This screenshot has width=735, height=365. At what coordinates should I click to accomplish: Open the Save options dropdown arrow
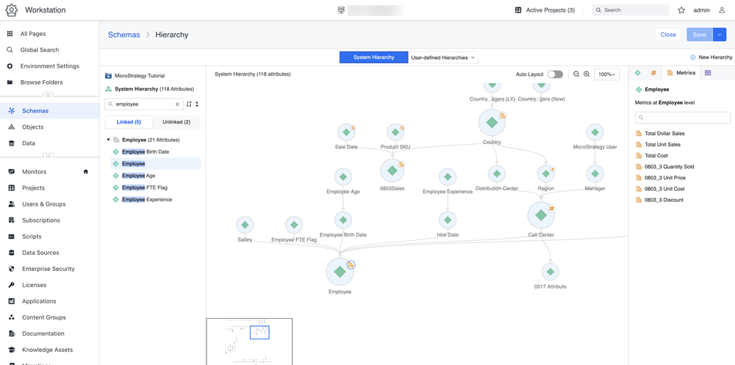click(719, 35)
